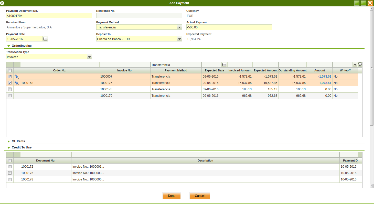The image size is (374, 204).
Task: Open the Expected Date filter calendar icon
Action: (224, 65)
